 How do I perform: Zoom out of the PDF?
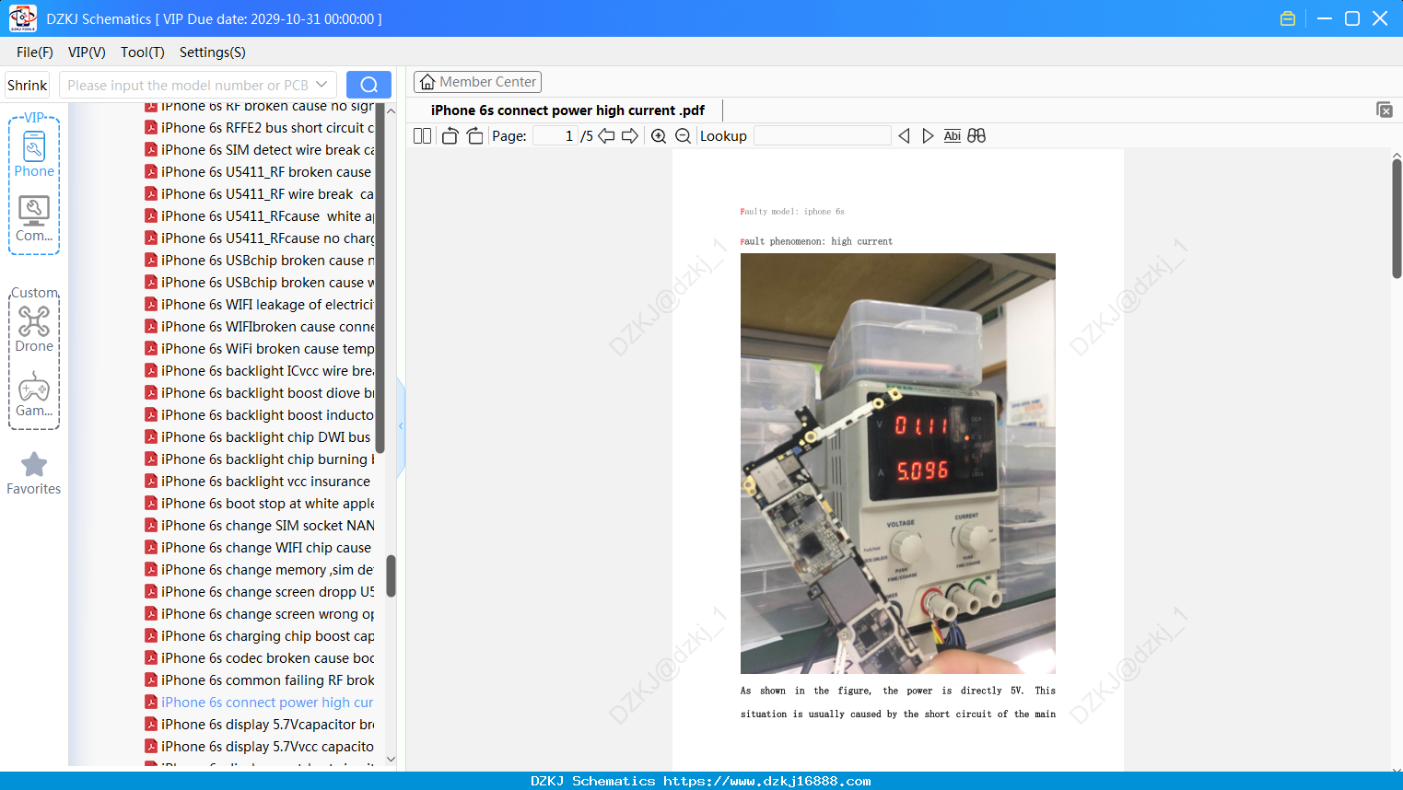click(x=683, y=136)
